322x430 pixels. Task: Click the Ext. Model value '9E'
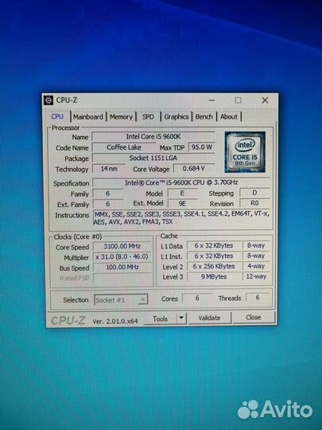pos(182,204)
